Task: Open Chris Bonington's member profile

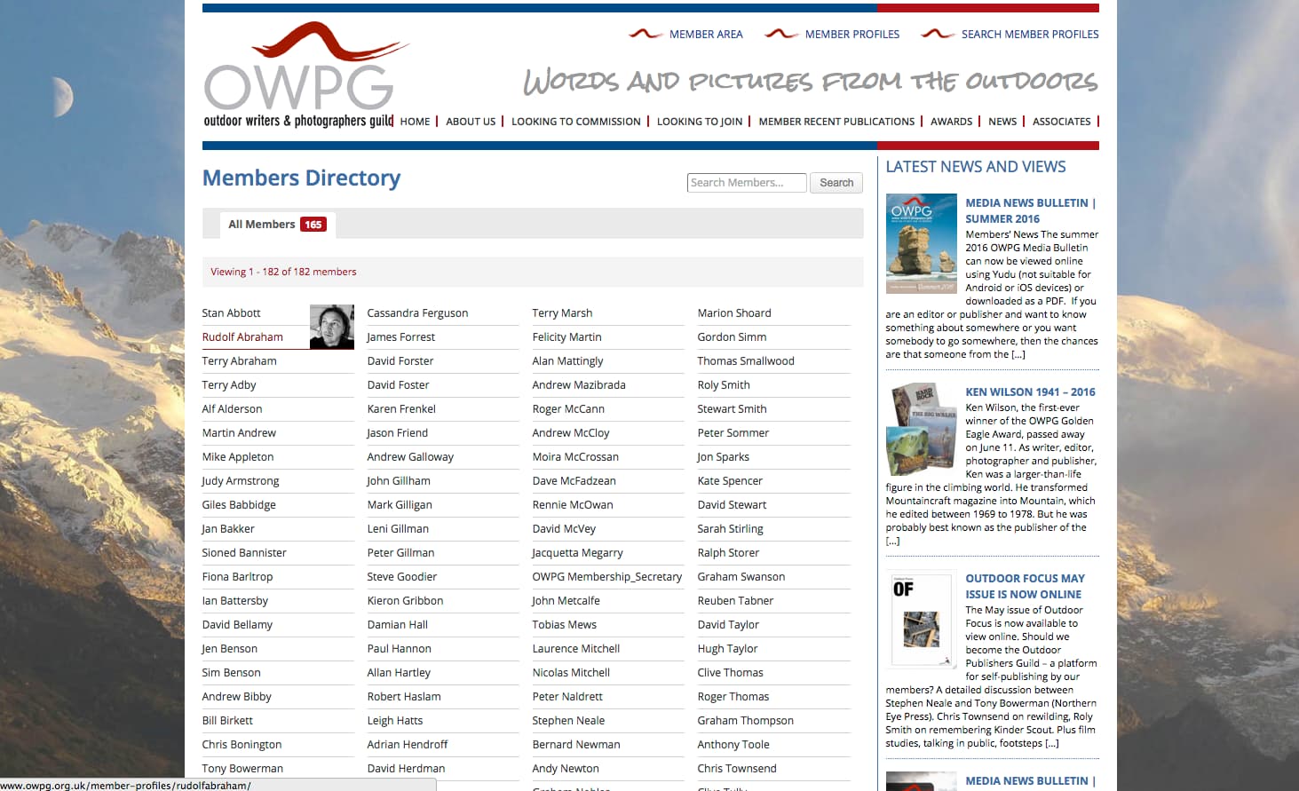Action: pos(242,745)
